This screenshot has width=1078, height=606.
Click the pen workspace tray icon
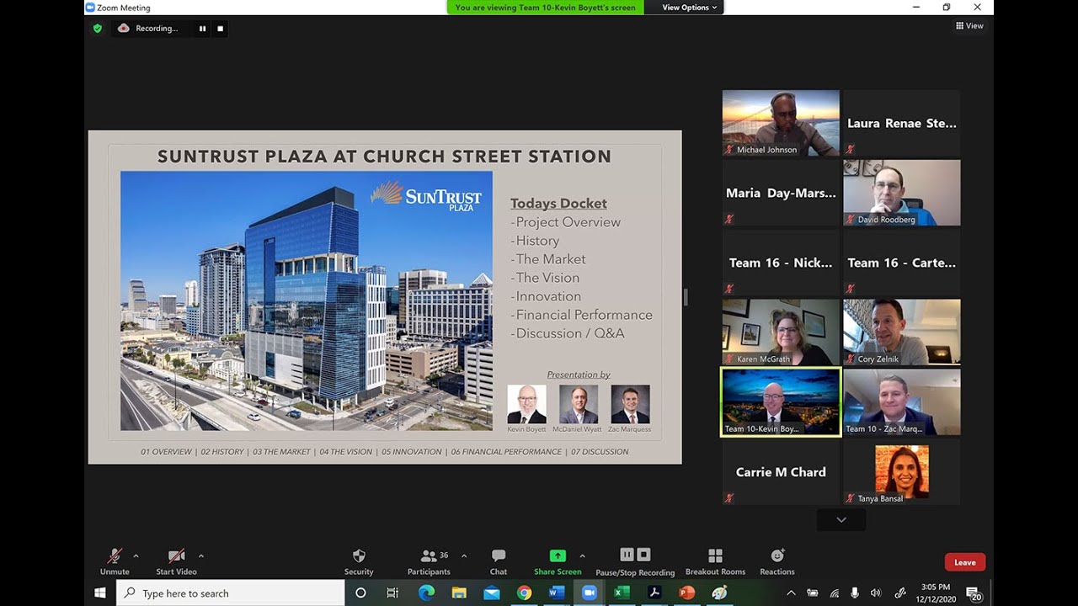(900, 593)
